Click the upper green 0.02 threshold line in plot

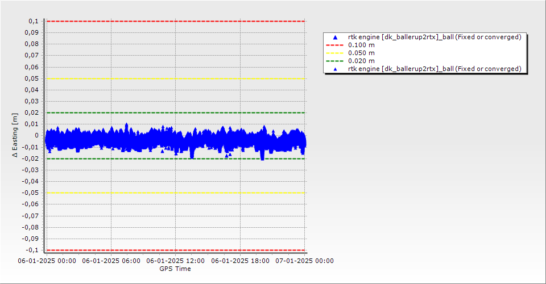pyautogui.click(x=176, y=112)
